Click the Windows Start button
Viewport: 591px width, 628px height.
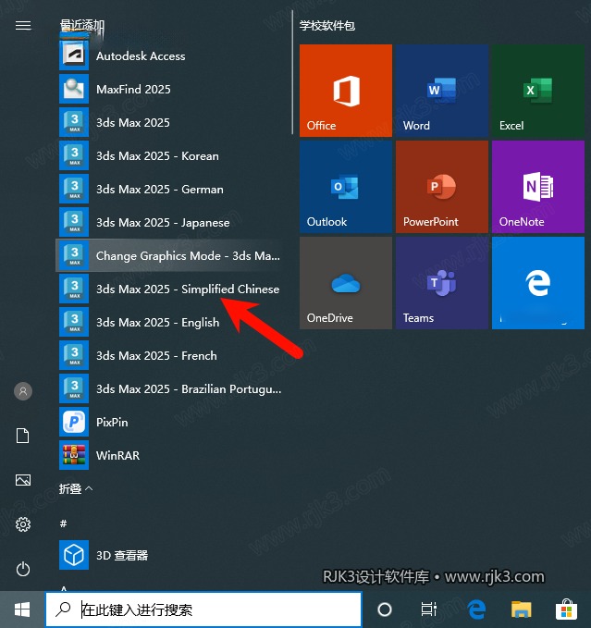22,610
